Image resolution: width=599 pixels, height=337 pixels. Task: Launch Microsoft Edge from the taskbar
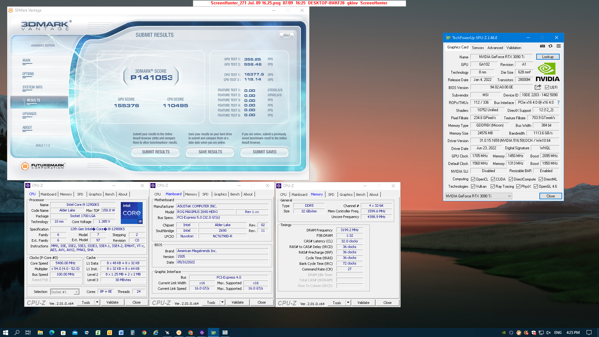coord(52,333)
